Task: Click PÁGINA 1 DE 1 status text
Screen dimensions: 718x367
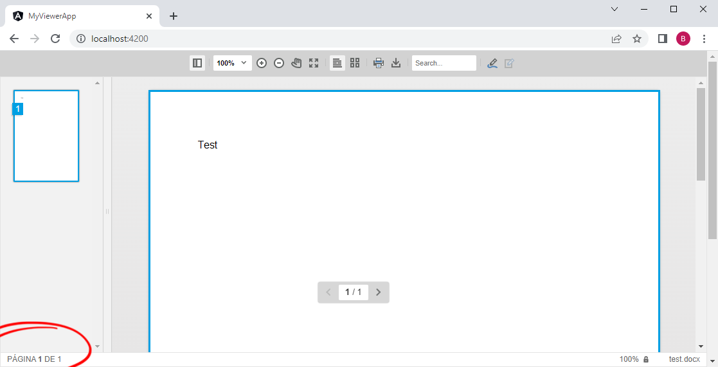Action: click(x=34, y=359)
